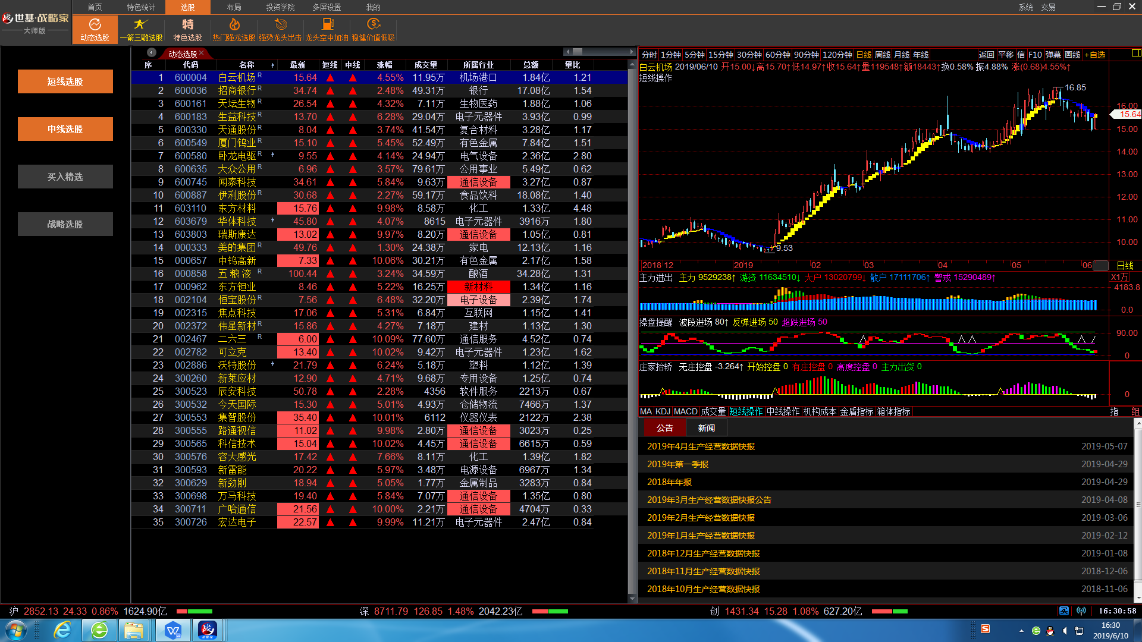Switch chart to 60分钟 period
Image resolution: width=1142 pixels, height=642 pixels.
[x=778, y=55]
